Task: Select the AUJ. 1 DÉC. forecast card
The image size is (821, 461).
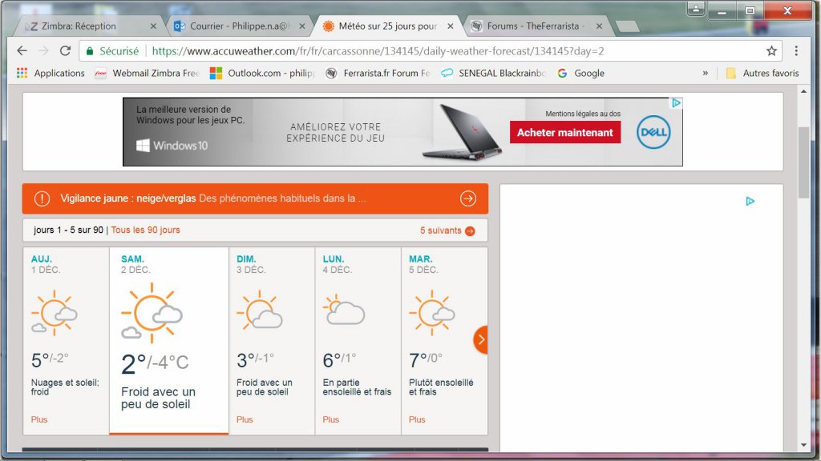Action: click(x=66, y=341)
